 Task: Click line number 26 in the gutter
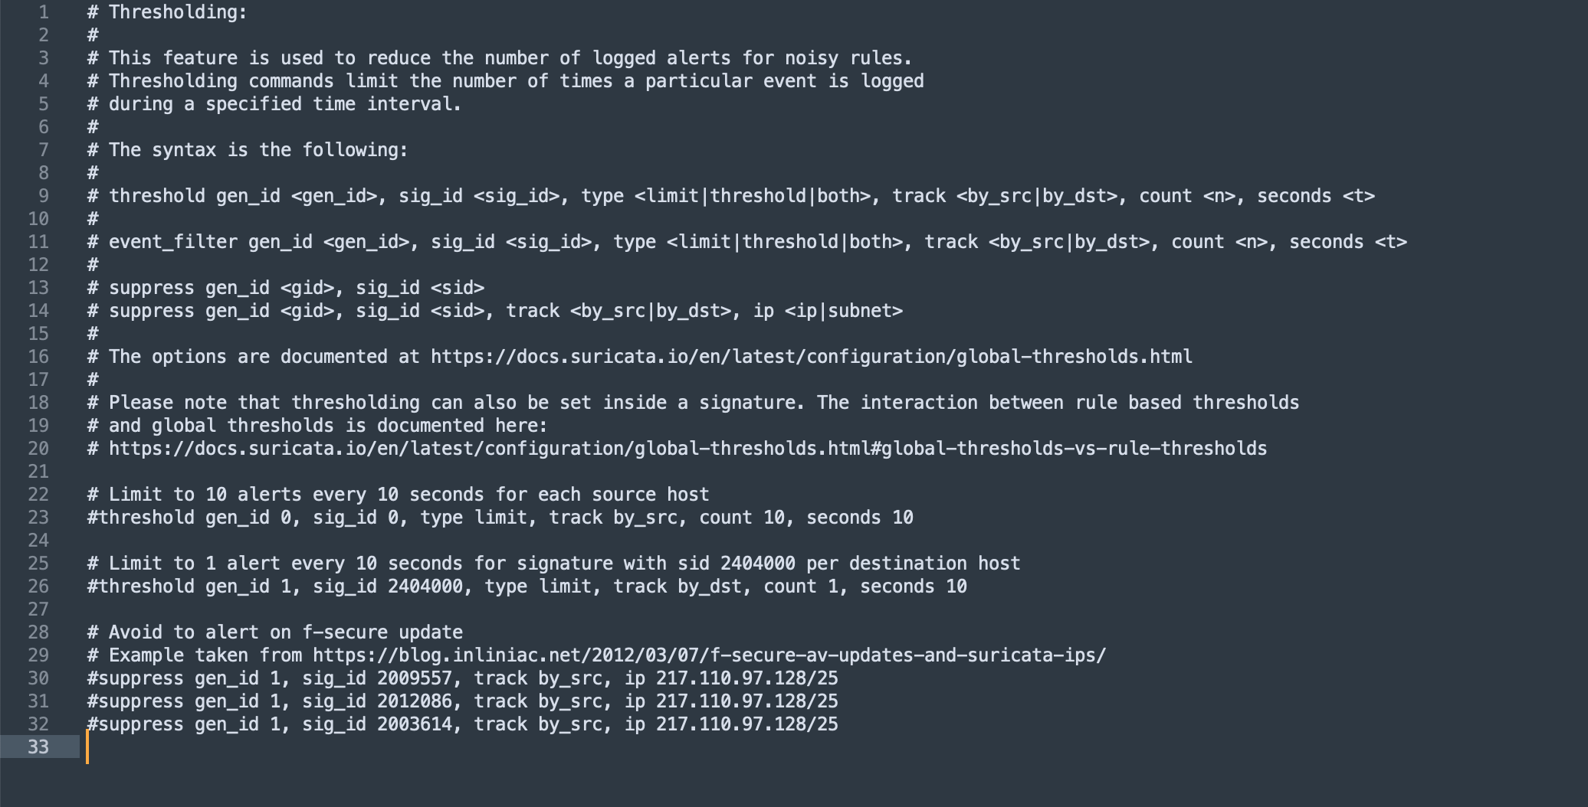coord(38,586)
